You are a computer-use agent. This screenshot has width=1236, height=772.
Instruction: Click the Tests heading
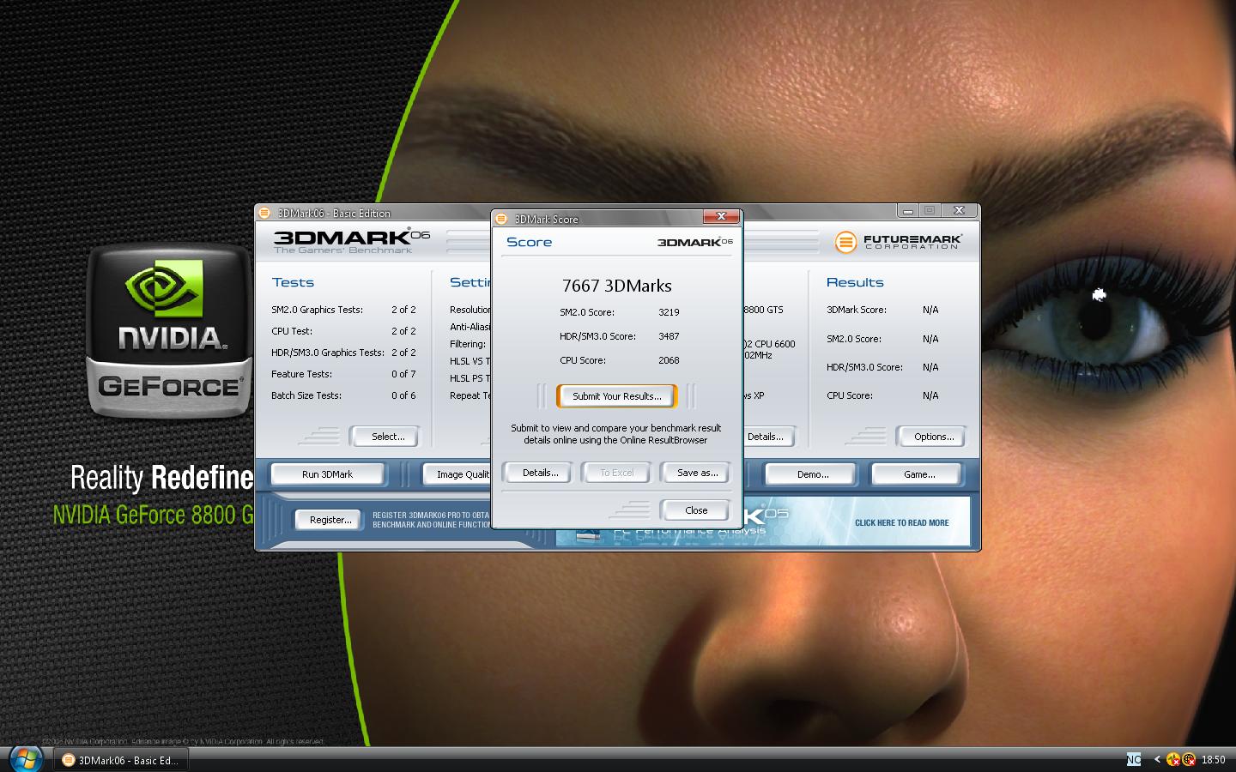click(293, 282)
